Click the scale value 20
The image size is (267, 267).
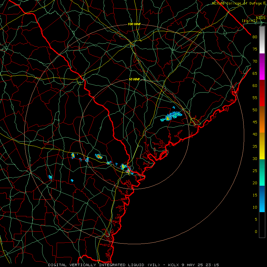point(255,183)
